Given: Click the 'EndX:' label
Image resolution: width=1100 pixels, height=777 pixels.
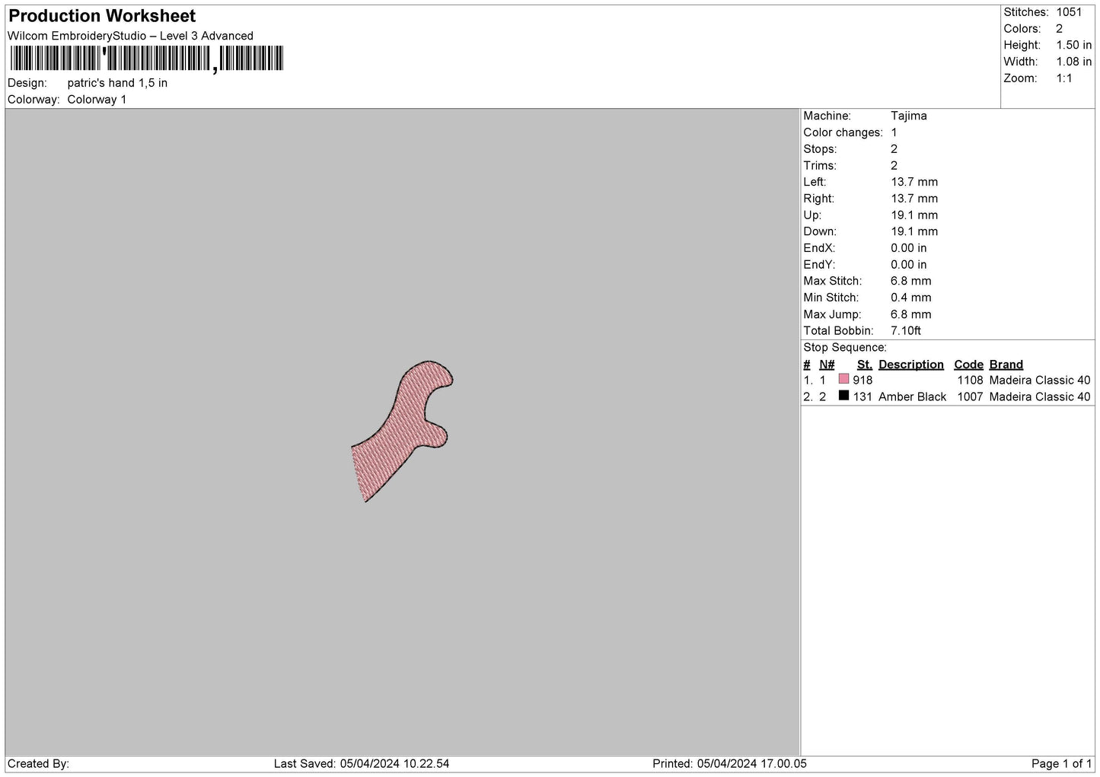Looking at the screenshot, I should [x=819, y=248].
